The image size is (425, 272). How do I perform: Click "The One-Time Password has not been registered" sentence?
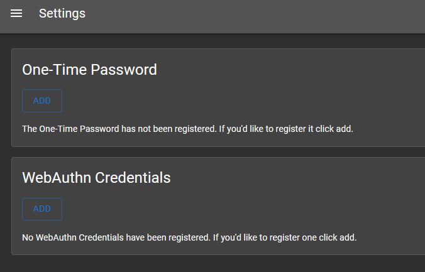[119, 129]
